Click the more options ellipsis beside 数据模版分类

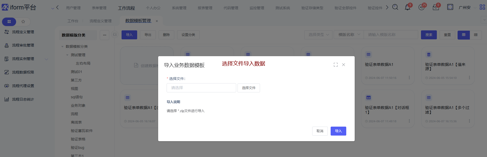tap(105, 35)
